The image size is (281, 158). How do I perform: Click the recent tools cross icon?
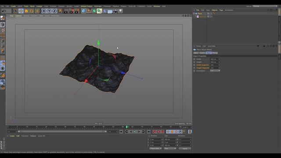(37, 11)
